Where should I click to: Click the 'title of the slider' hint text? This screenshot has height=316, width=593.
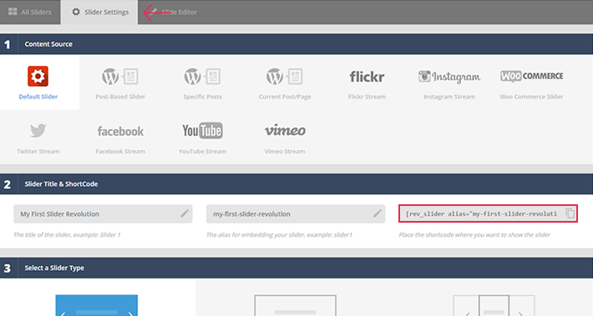point(67,235)
